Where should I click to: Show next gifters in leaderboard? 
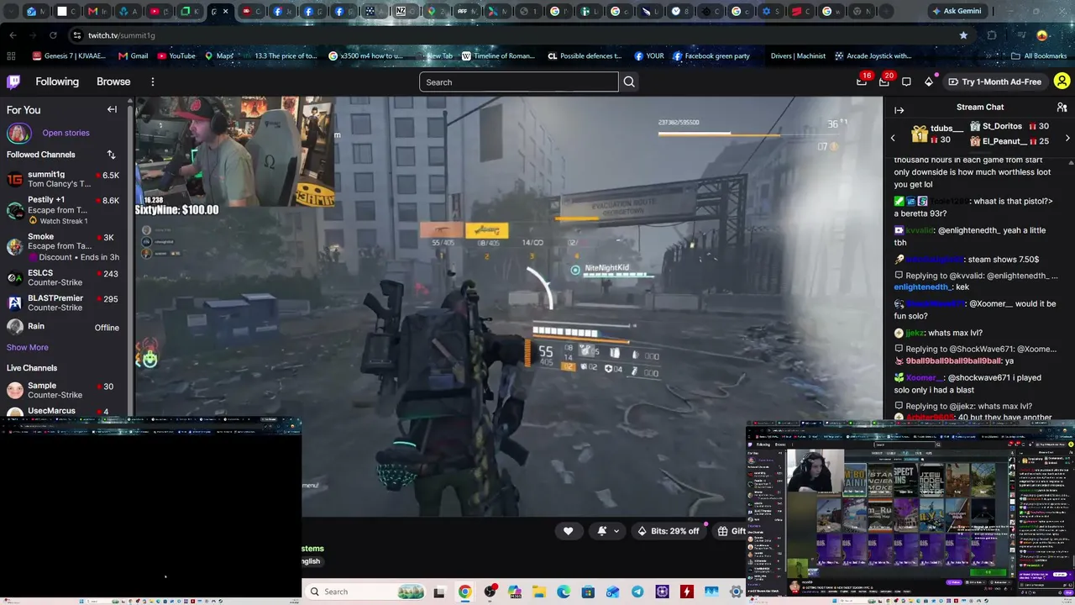[x=1067, y=138]
